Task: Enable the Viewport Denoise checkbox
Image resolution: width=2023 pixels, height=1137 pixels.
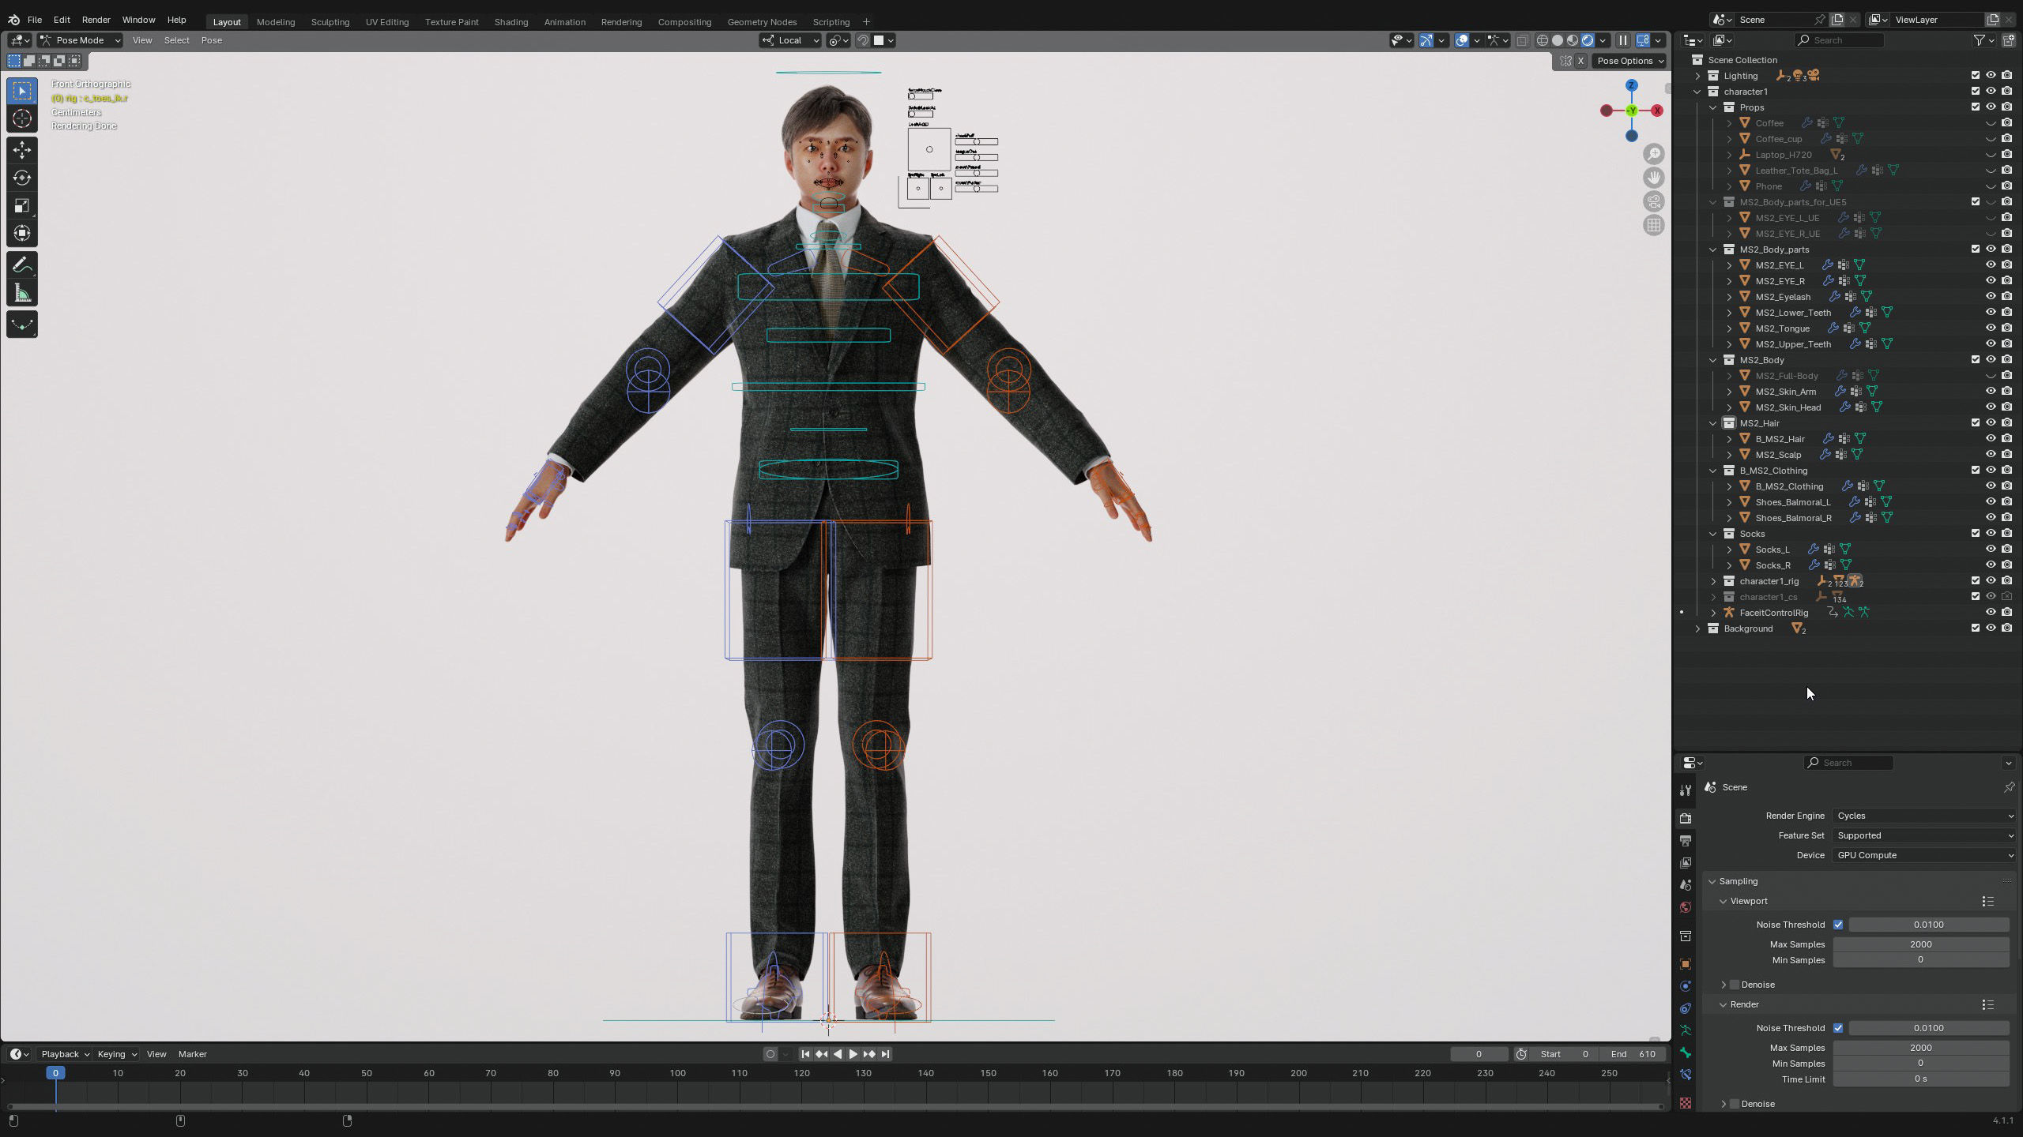Action: [1735, 985]
